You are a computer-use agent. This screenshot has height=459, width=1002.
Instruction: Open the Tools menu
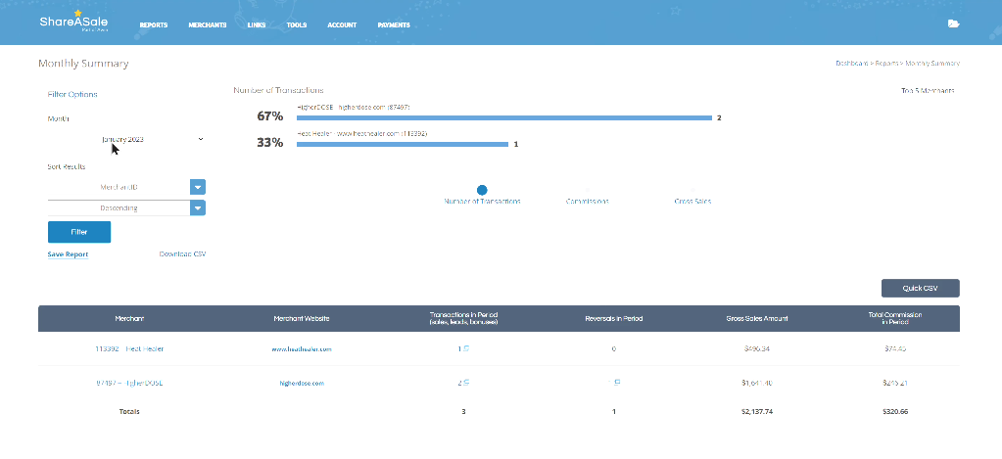click(297, 25)
